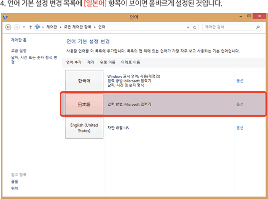
Task: Click the window icon in title bar
Action: [x=5, y=17]
